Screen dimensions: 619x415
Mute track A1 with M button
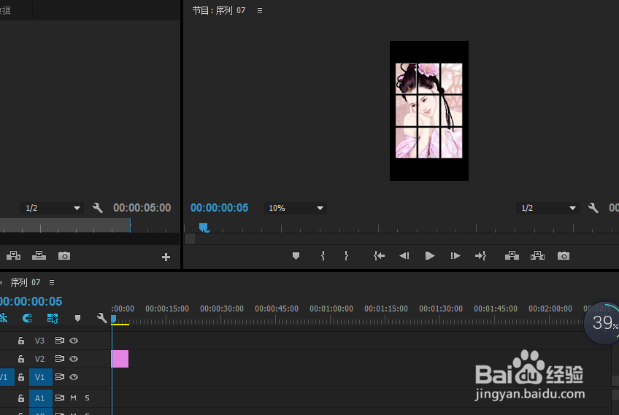74,398
